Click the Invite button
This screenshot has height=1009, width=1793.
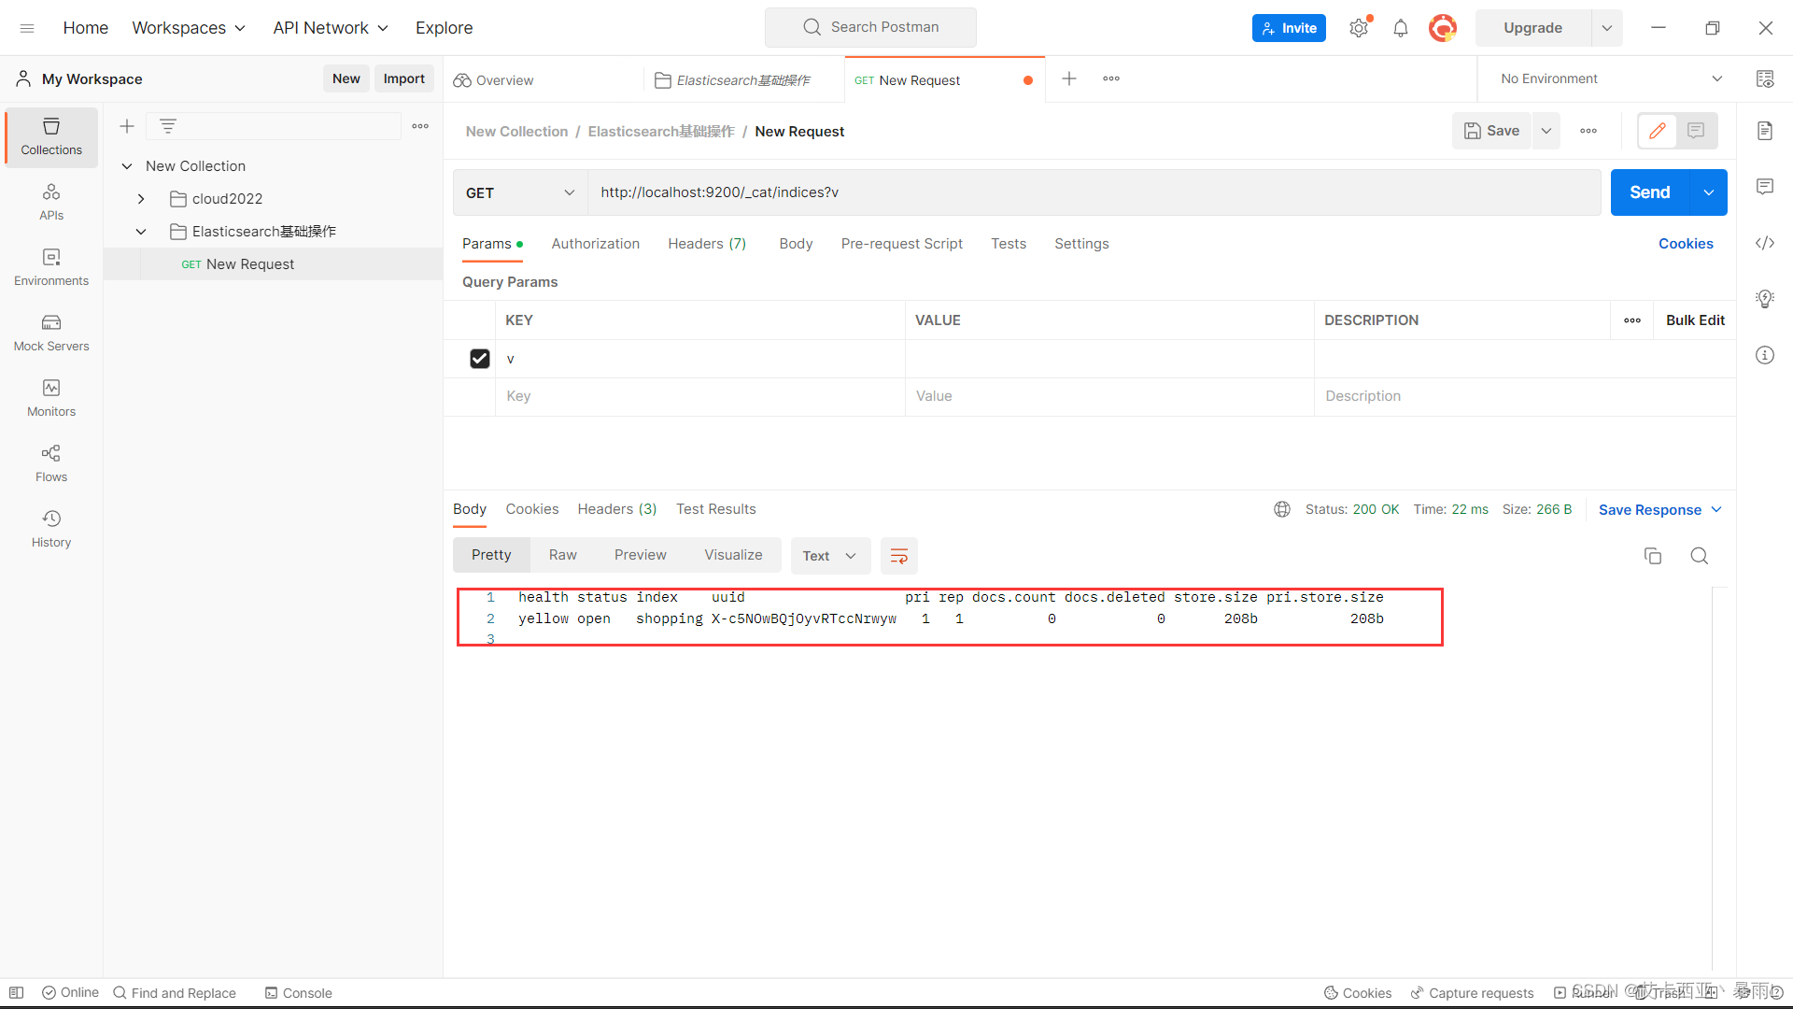point(1289,28)
